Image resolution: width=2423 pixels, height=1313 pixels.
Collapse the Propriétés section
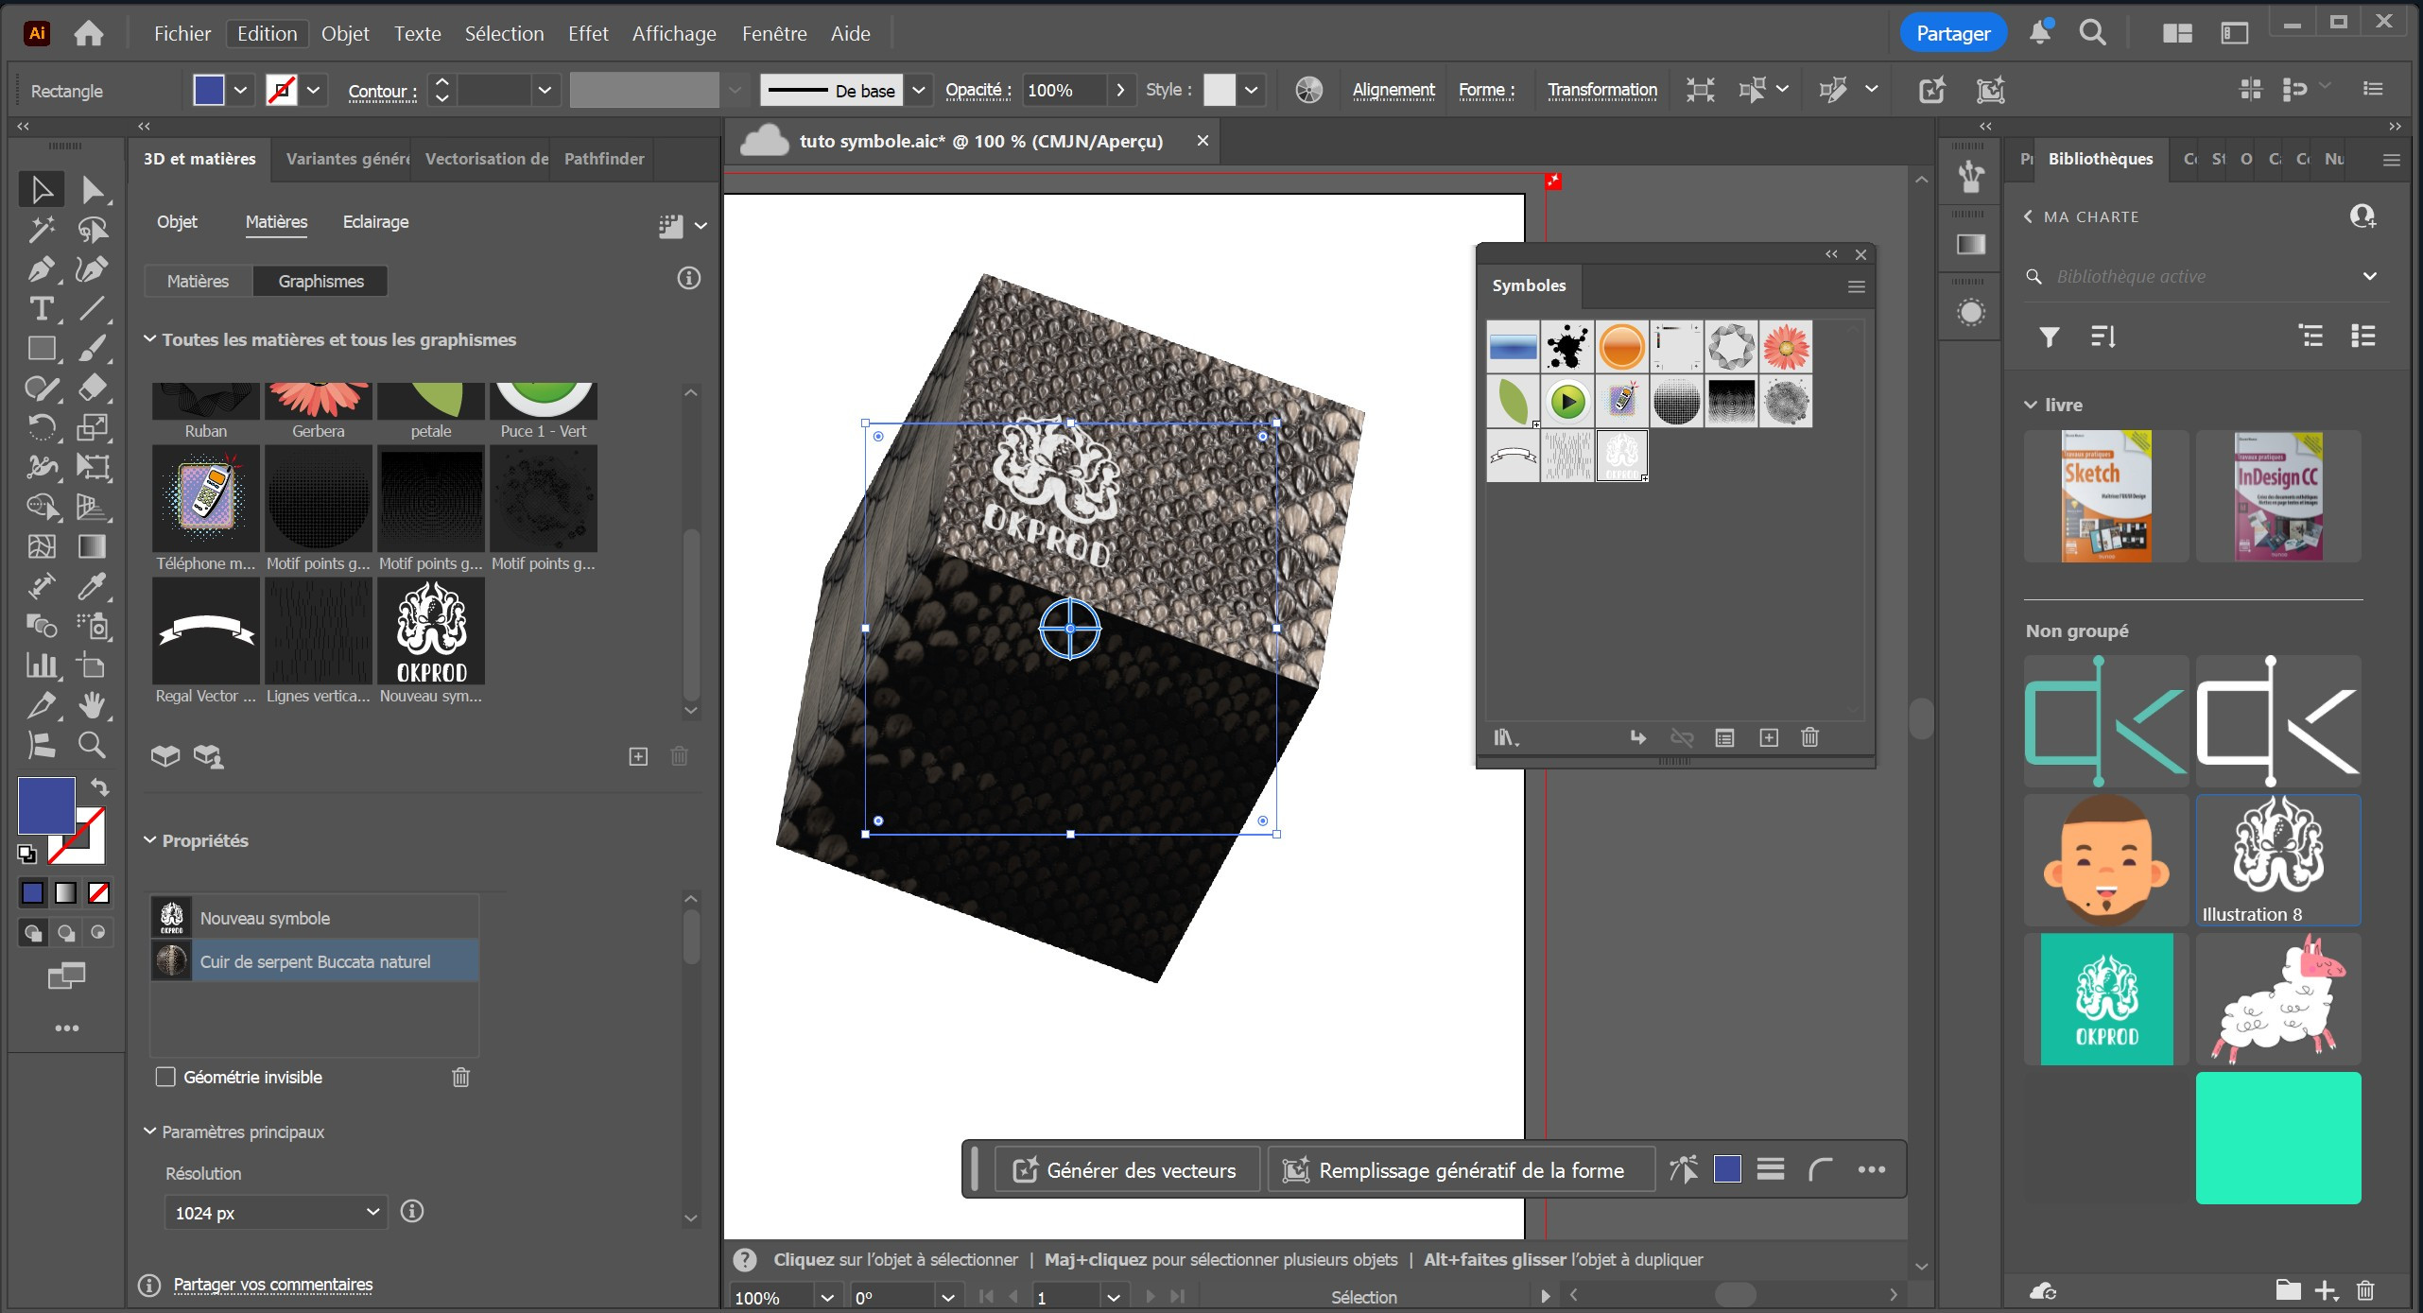click(x=149, y=840)
